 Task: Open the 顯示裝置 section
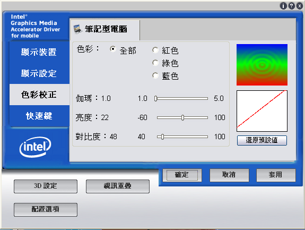tap(39, 52)
